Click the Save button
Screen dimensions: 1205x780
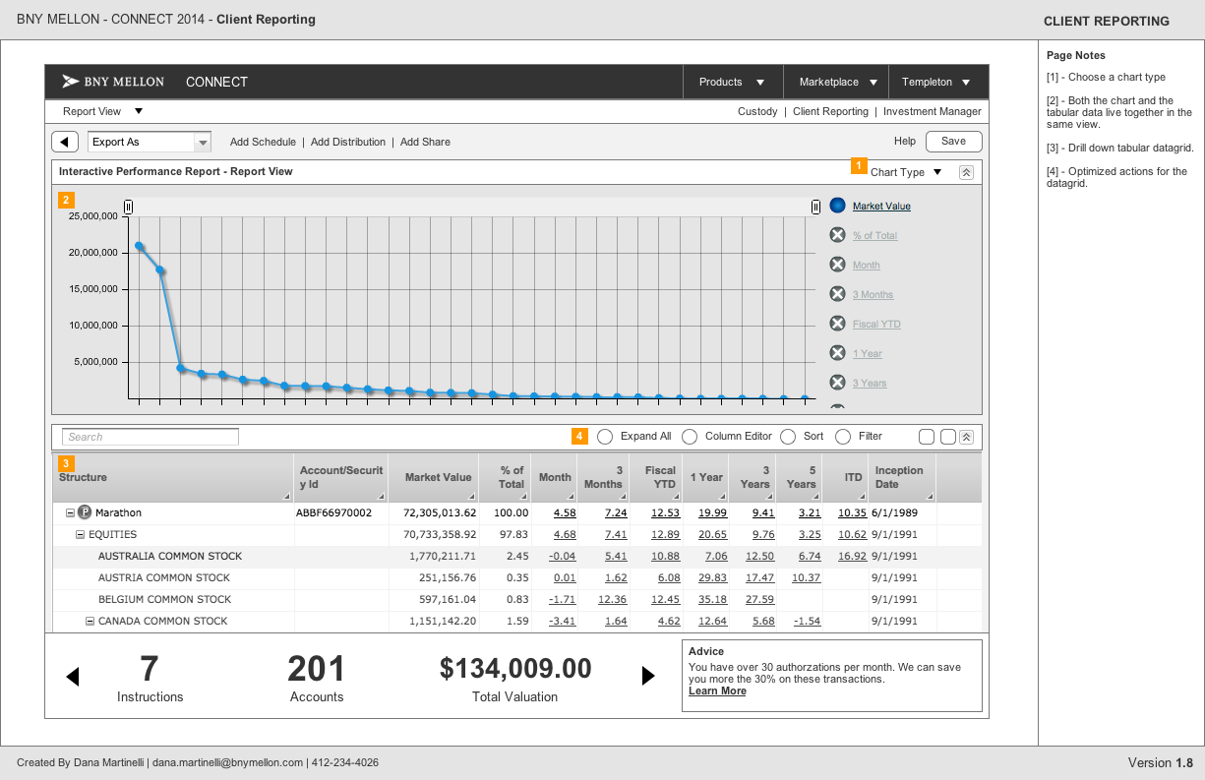coord(953,142)
